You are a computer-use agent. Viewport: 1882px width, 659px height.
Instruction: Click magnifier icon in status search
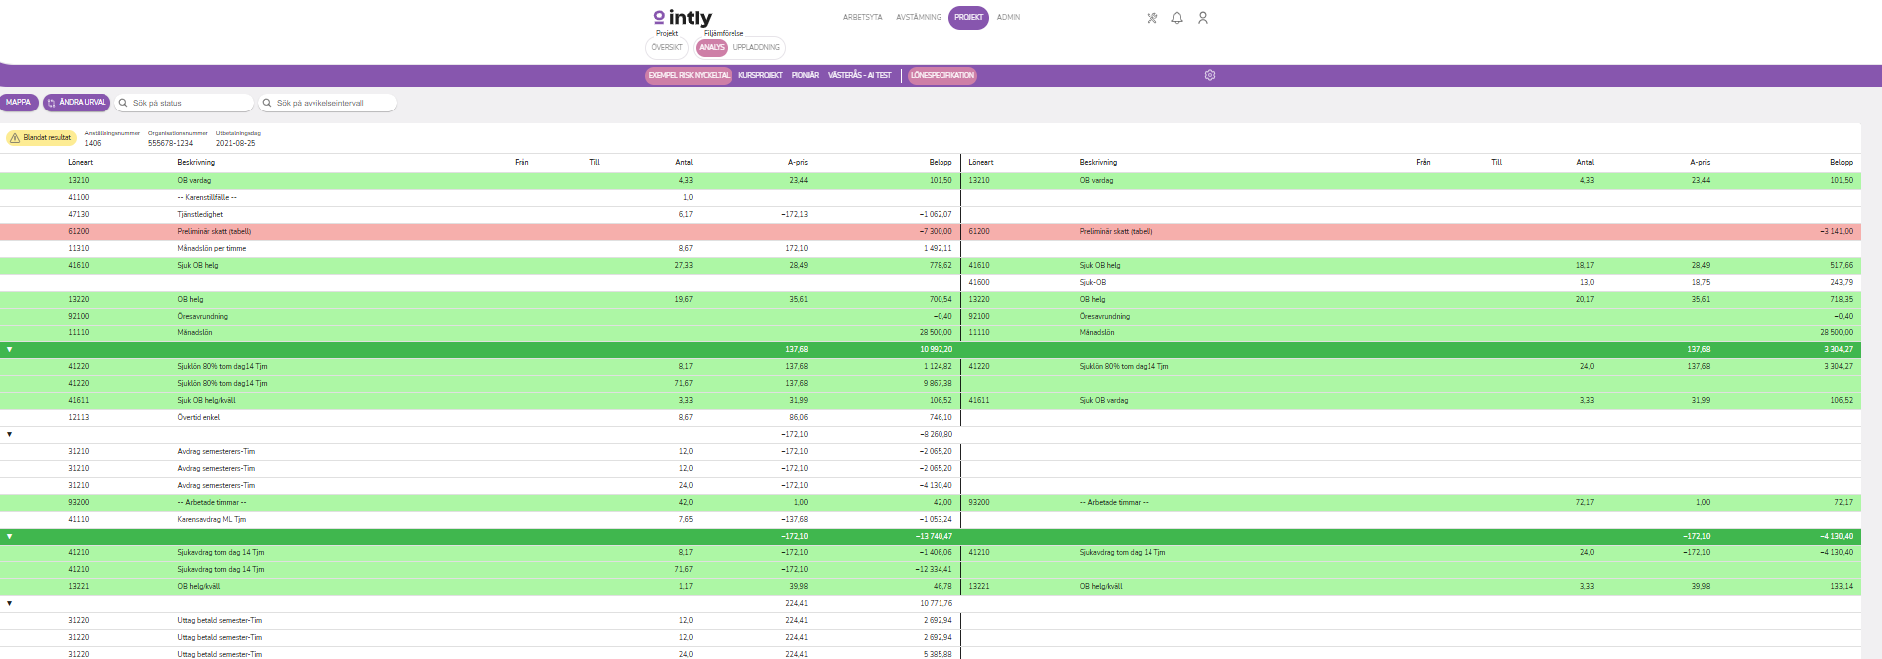click(124, 103)
